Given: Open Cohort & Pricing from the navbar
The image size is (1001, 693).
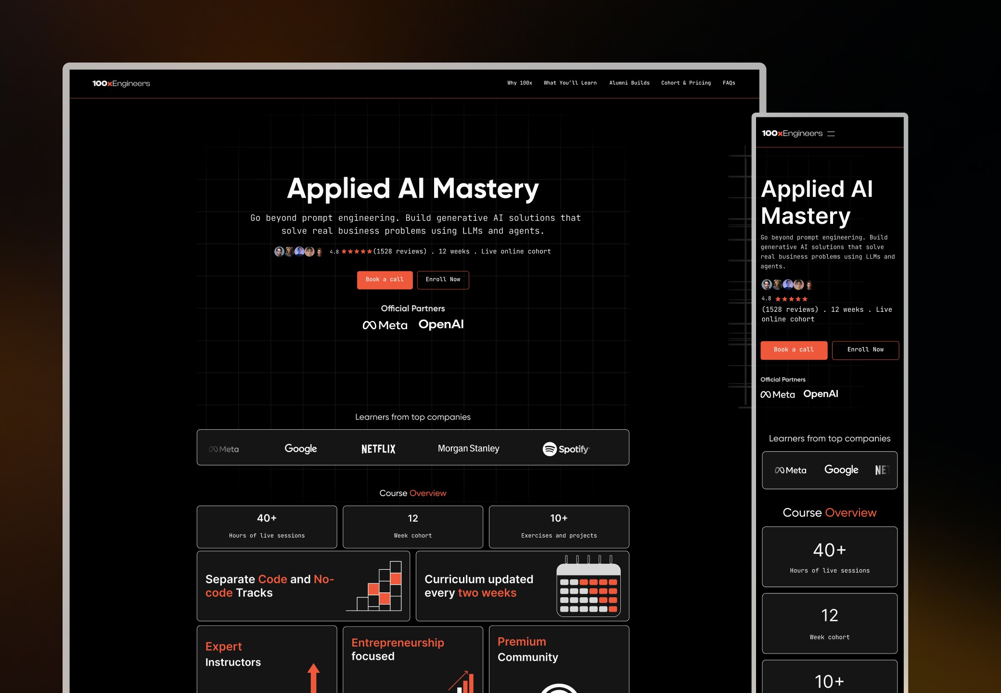Looking at the screenshot, I should point(686,83).
